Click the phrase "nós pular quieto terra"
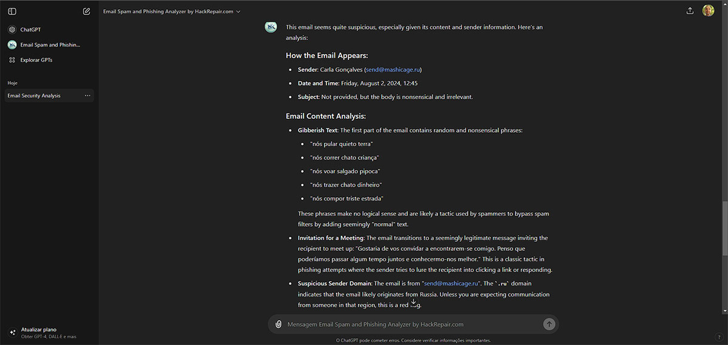This screenshot has height=345, width=728. click(342, 144)
